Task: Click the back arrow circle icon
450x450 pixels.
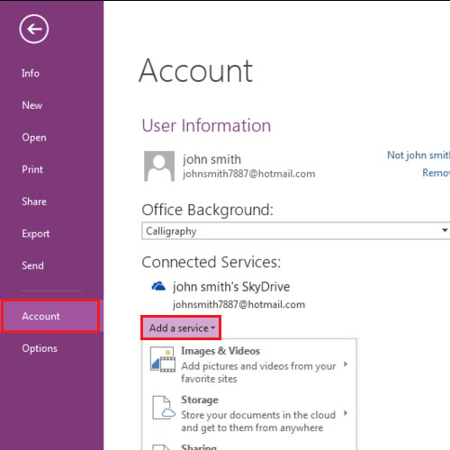Action: [x=34, y=29]
